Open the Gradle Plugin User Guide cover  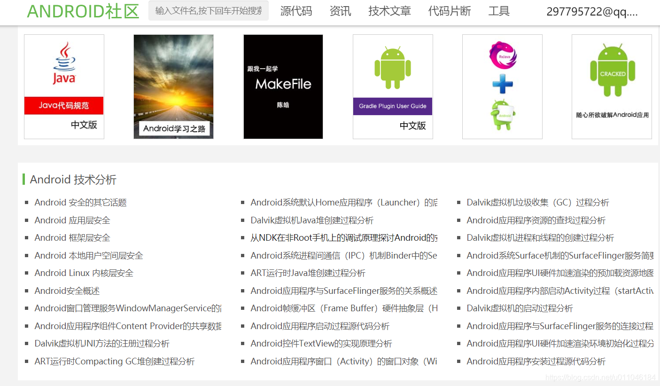[x=393, y=87]
